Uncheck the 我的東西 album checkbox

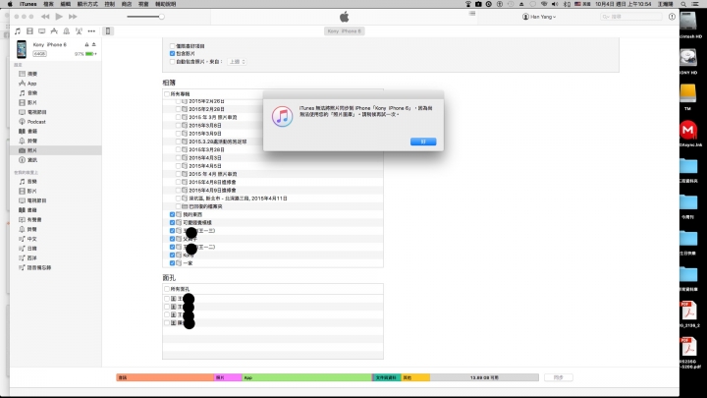pyautogui.click(x=172, y=215)
